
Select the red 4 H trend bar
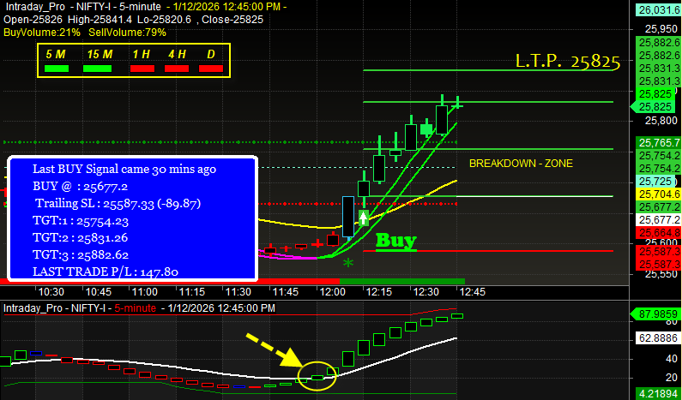pyautogui.click(x=177, y=69)
